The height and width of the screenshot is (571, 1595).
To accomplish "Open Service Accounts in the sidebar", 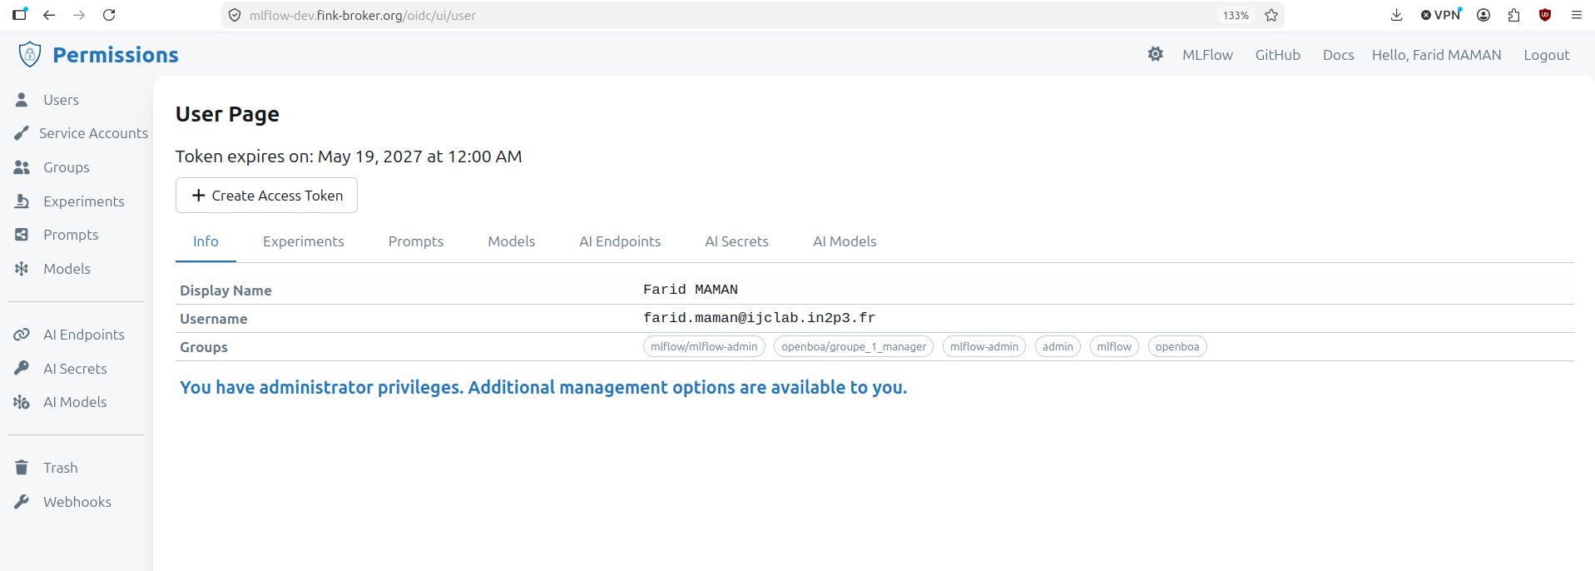I will tap(94, 133).
